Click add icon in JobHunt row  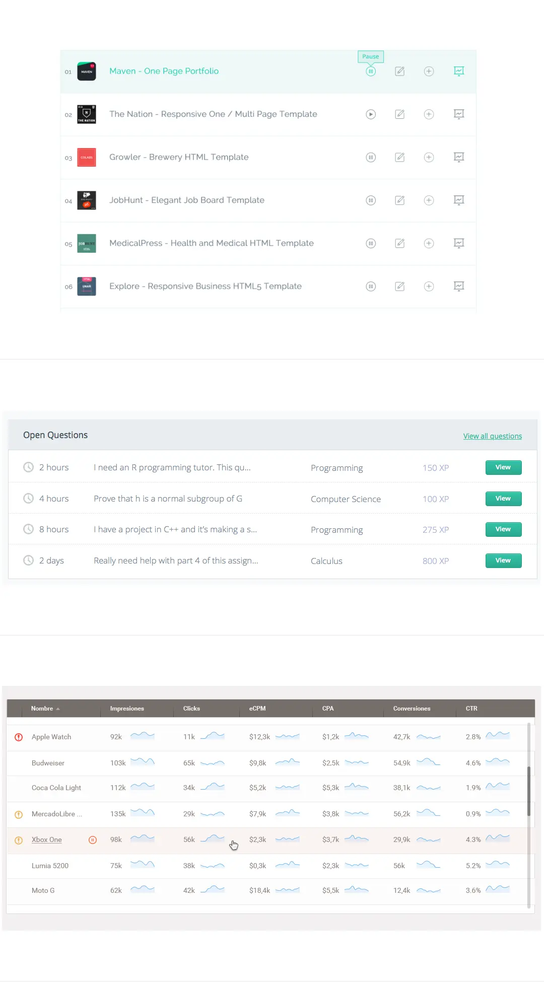(429, 200)
